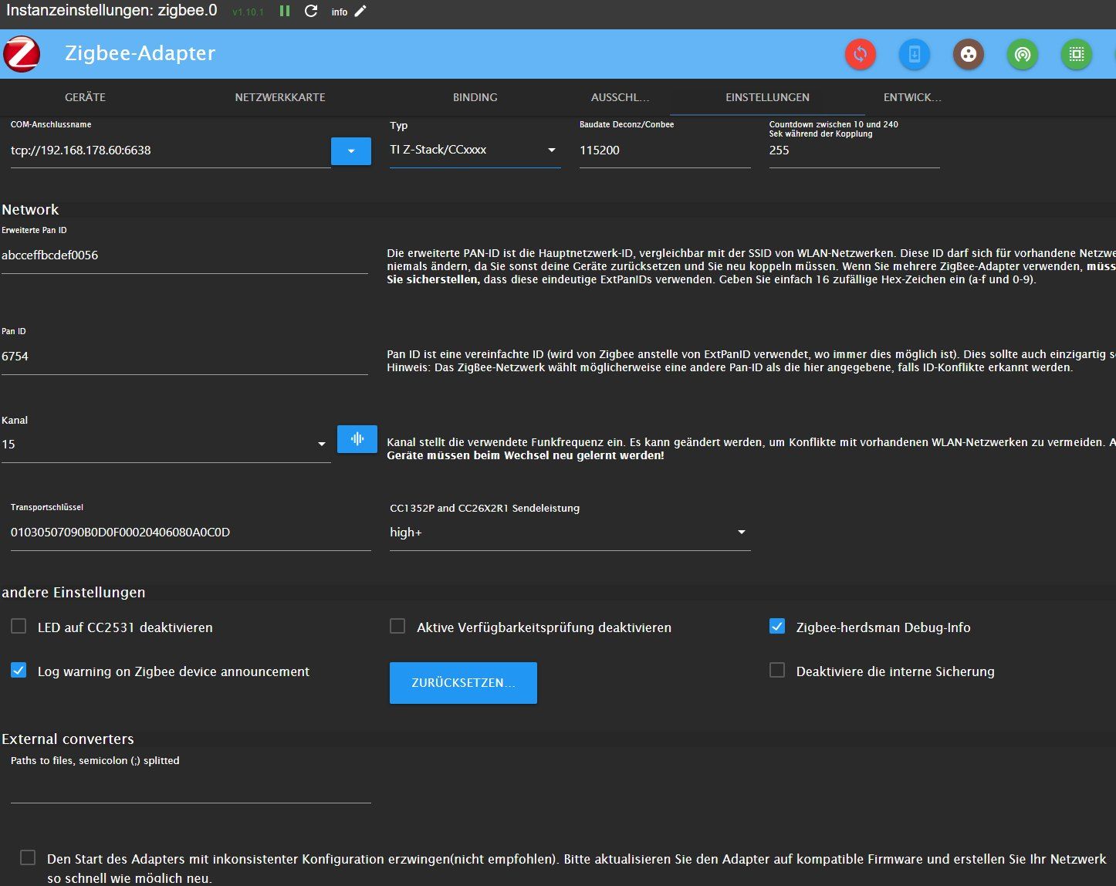1116x886 pixels.
Task: Open the COM port list blue arrow button
Action: (x=351, y=151)
